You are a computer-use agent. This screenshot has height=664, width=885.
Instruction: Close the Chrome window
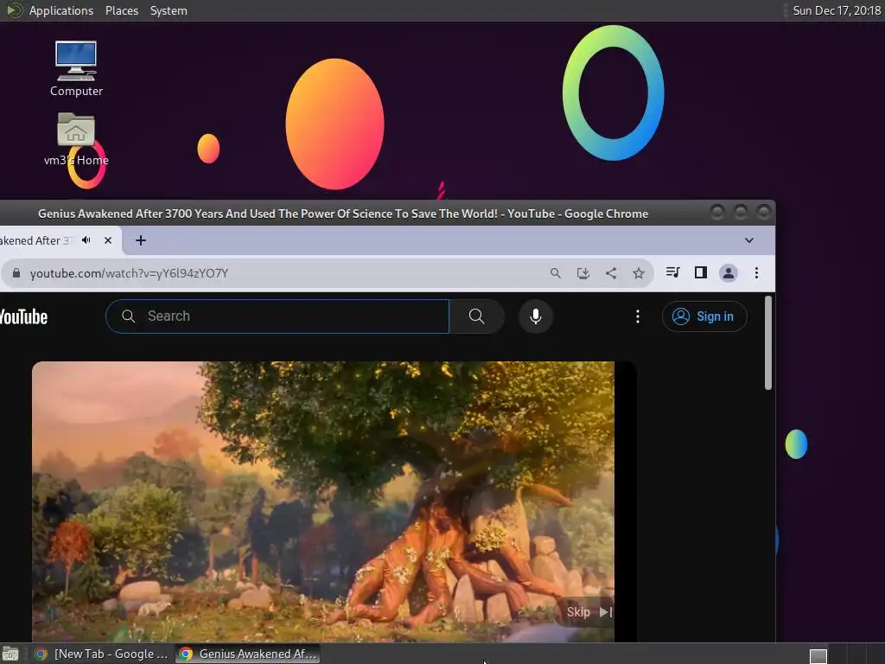[764, 213]
